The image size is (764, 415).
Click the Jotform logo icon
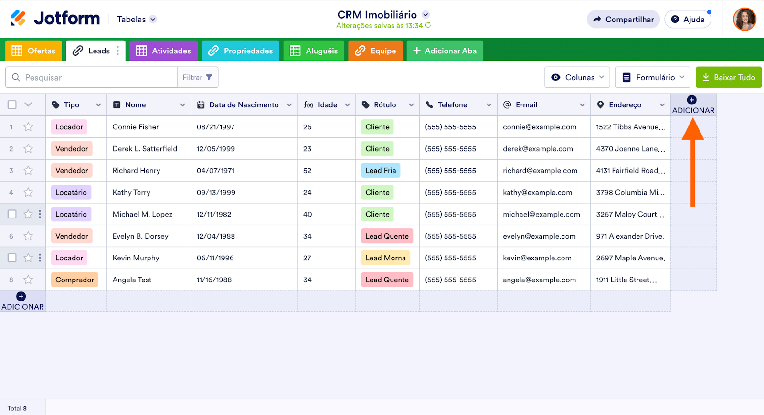pyautogui.click(x=18, y=18)
